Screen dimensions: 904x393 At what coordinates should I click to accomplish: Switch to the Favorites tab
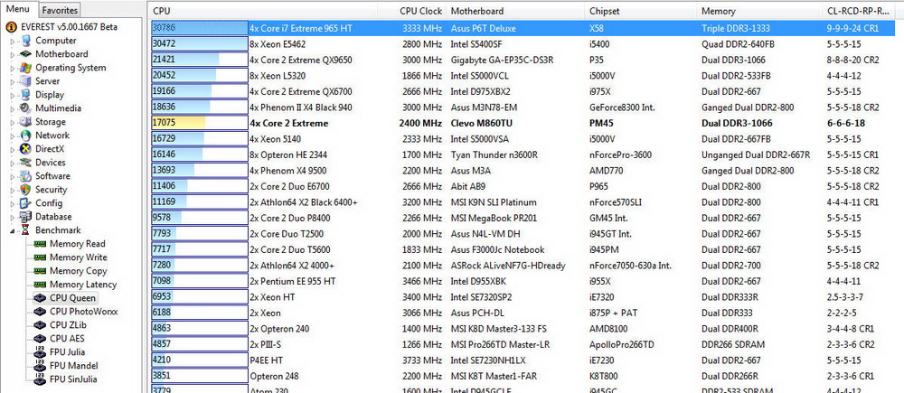(60, 10)
